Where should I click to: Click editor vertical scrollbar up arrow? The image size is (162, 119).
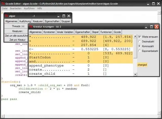159,13
